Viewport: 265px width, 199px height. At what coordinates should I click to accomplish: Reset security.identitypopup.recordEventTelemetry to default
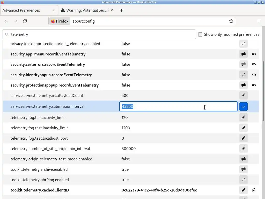(x=254, y=75)
